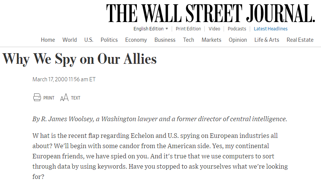Open Life & Arts section

point(267,40)
